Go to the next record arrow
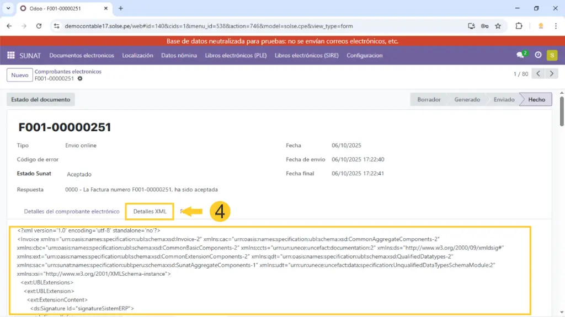This screenshot has width=565, height=317. 551,74
